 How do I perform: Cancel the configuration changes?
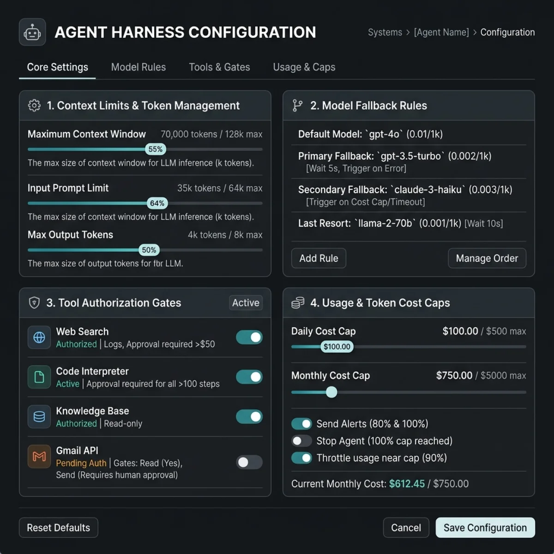click(406, 528)
